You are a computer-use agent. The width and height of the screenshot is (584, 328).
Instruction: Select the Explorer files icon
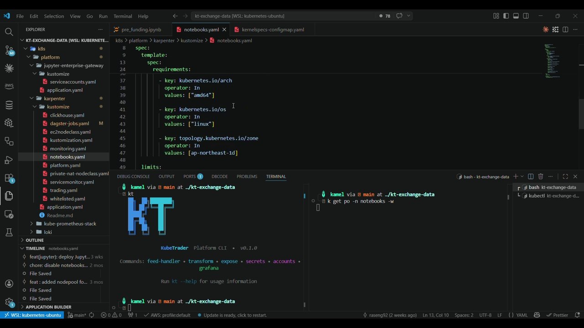click(x=9, y=196)
